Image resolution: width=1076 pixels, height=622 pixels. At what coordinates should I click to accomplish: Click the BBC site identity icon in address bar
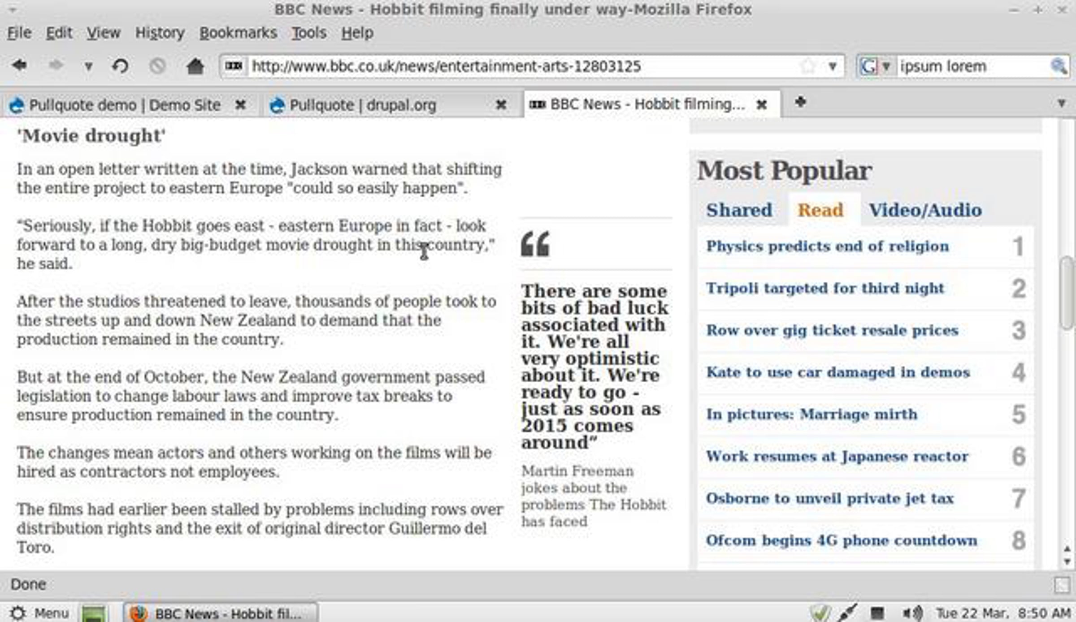[233, 66]
